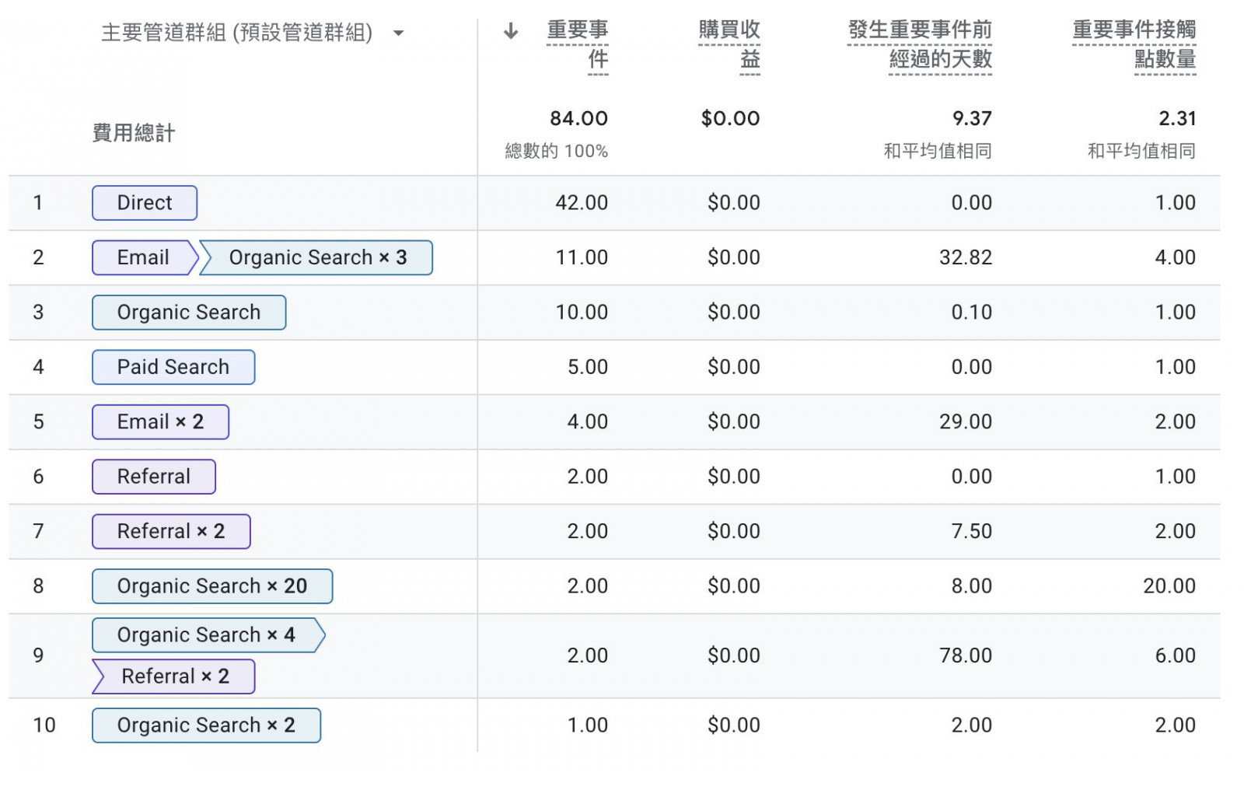This screenshot has height=790, width=1244.
Task: Click Referral × 2 chip in row 9
Action: click(175, 676)
